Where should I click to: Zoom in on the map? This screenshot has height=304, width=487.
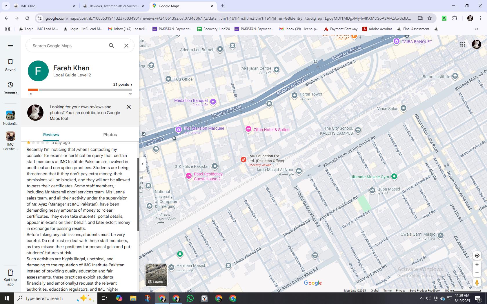click(x=477, y=265)
